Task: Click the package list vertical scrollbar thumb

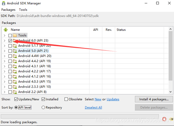Action: pyautogui.click(x=171, y=56)
